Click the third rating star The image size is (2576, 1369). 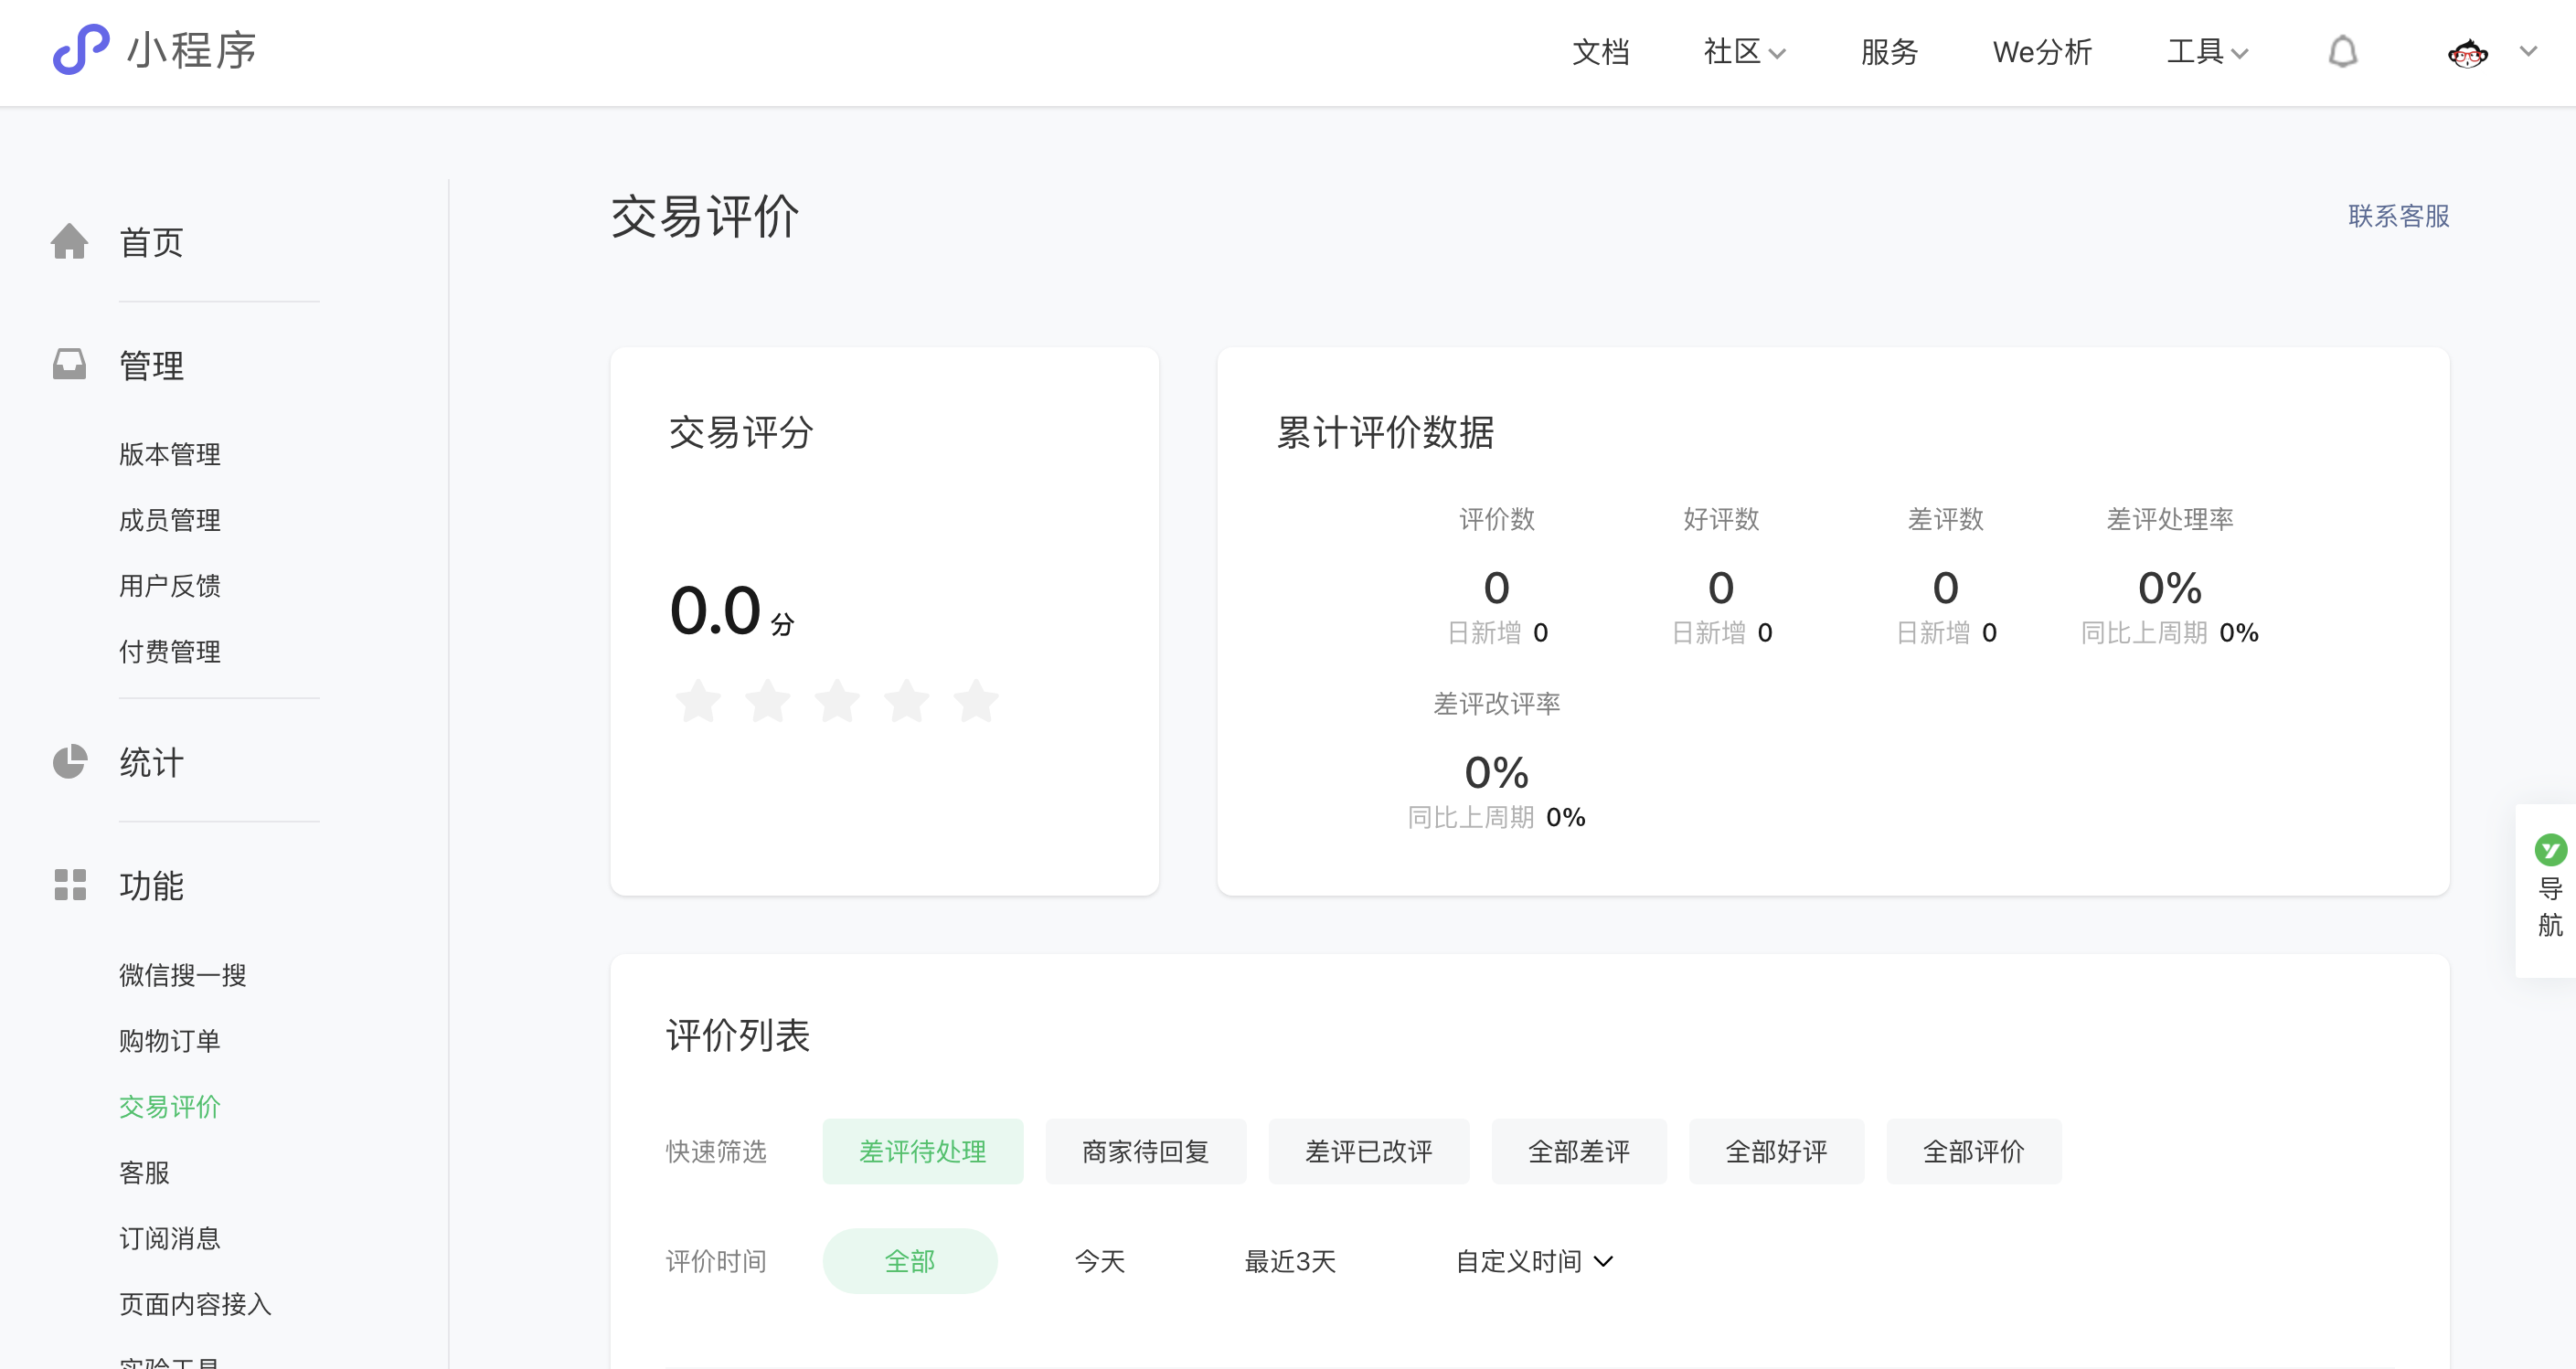[837, 700]
